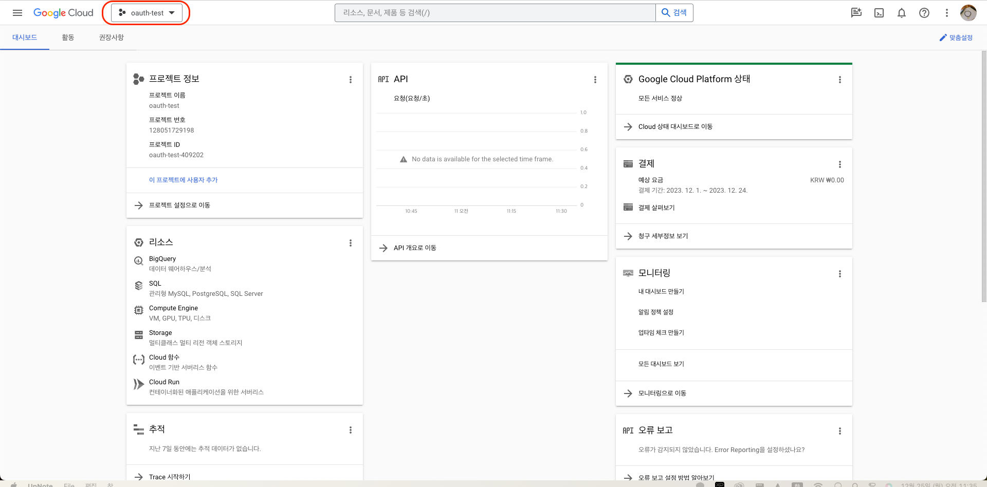Screen dimensions: 987x487
Task: Open the Cloud Run resource link
Action: pyautogui.click(x=164, y=382)
